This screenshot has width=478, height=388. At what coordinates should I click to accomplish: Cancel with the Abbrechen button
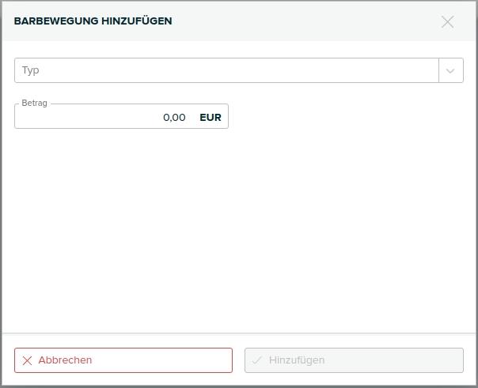coord(123,360)
